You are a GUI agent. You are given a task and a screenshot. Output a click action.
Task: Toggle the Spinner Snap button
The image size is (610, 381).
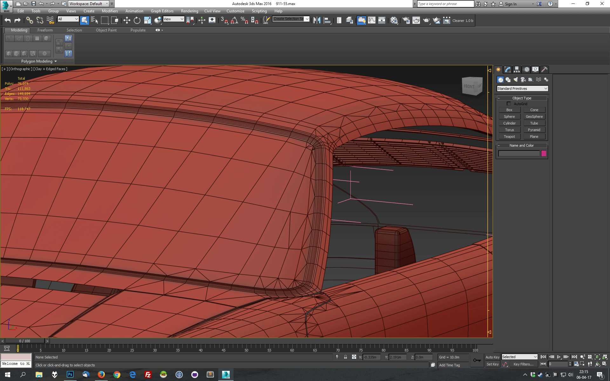click(x=255, y=21)
